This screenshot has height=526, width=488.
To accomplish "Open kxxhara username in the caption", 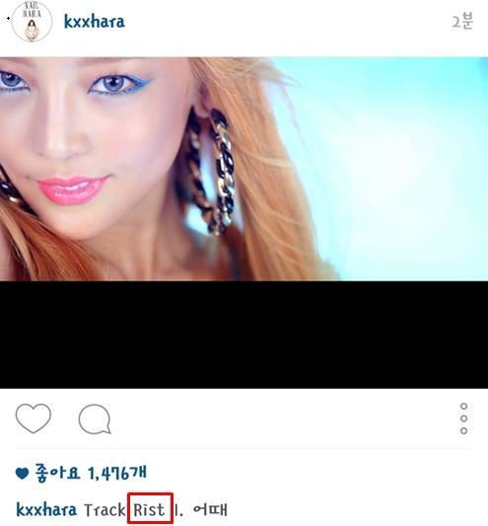I will coord(46,509).
